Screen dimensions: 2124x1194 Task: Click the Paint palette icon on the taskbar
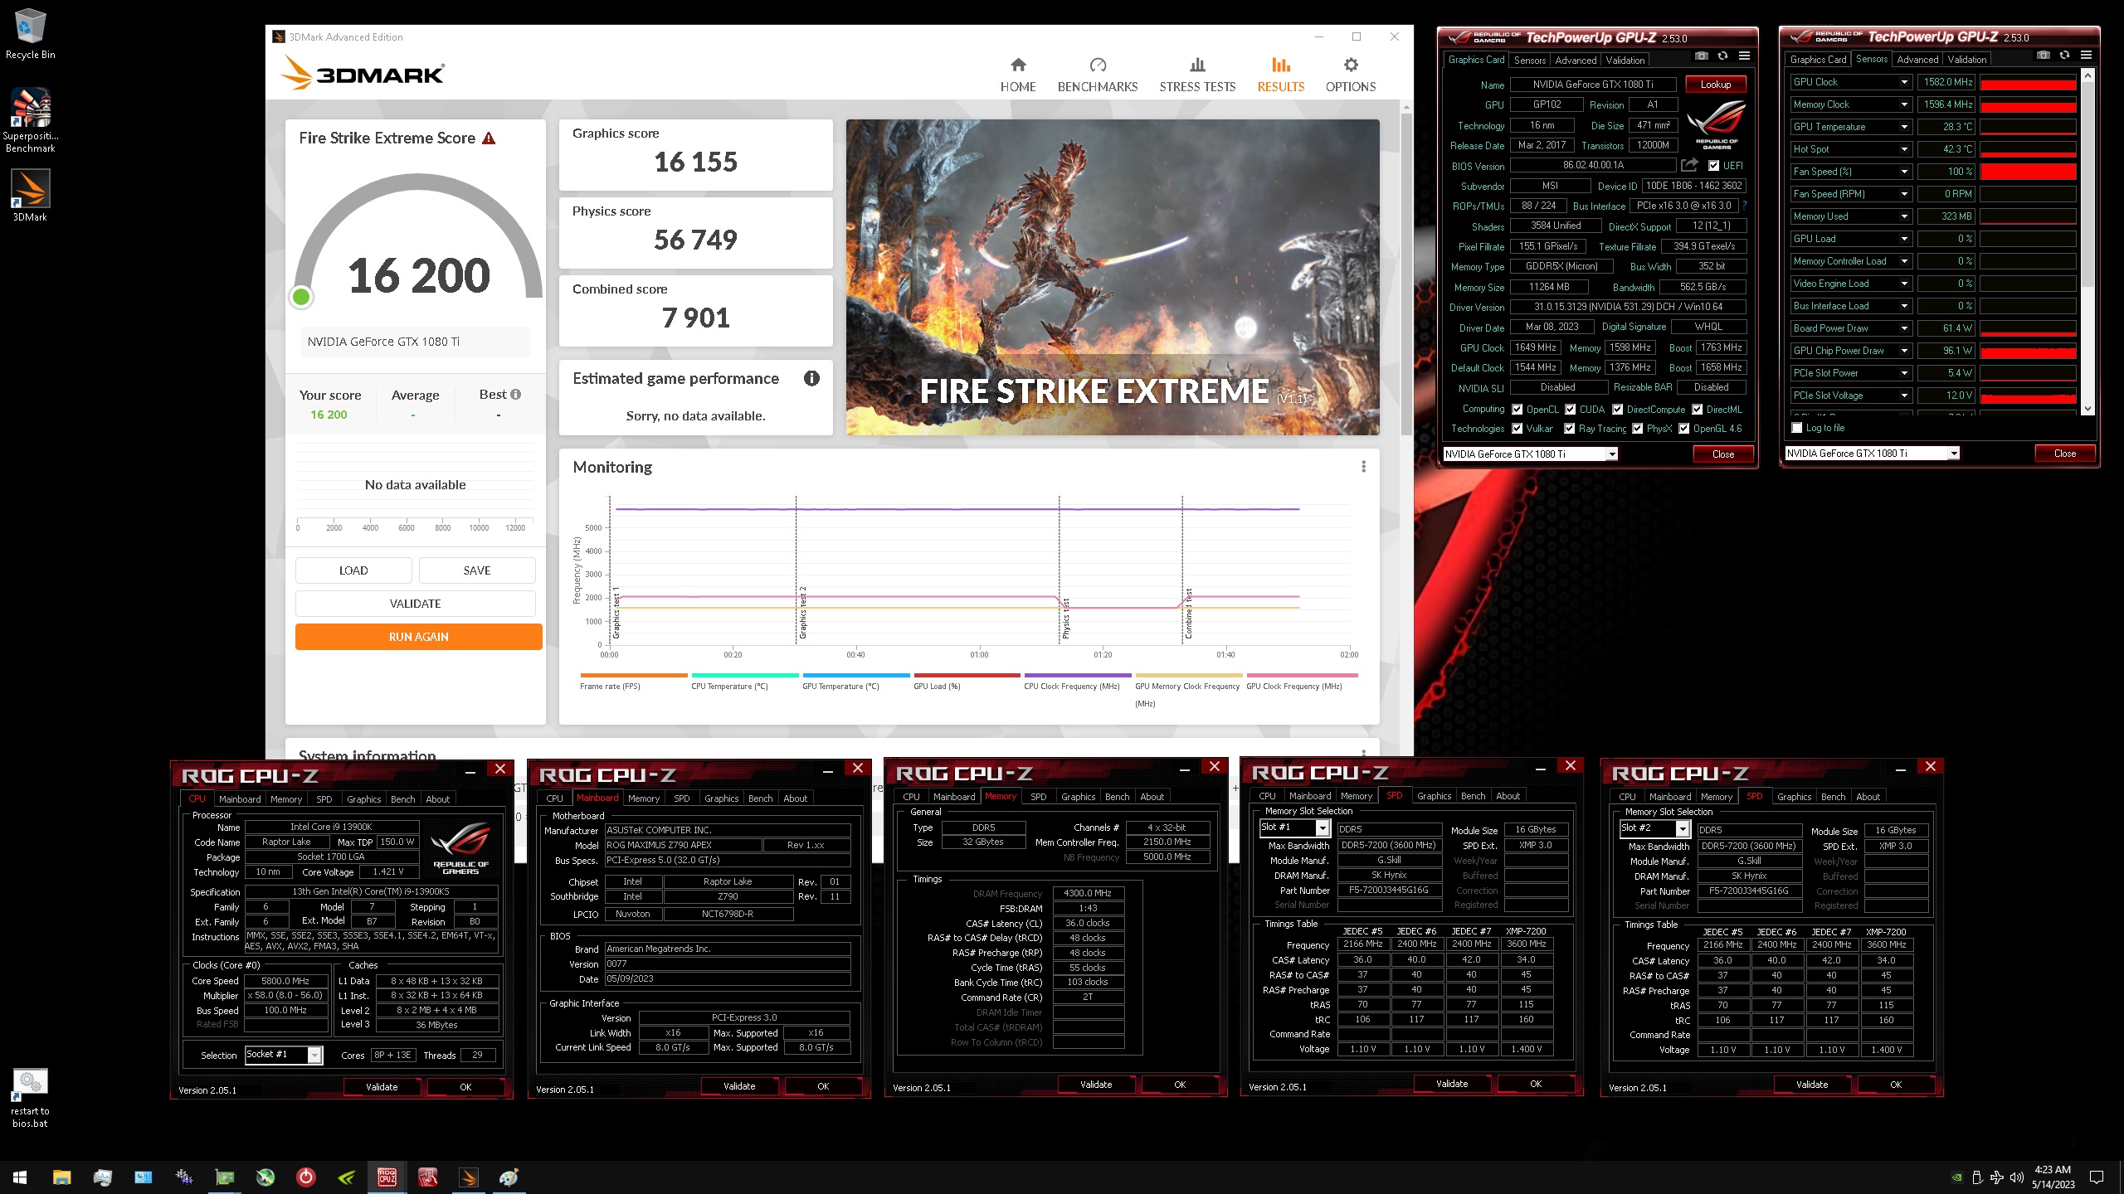509,1177
